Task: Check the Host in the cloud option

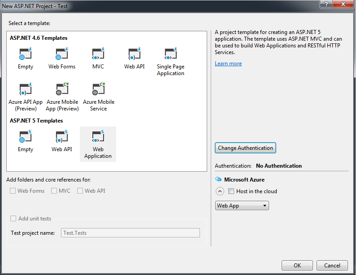Action: [x=231, y=191]
